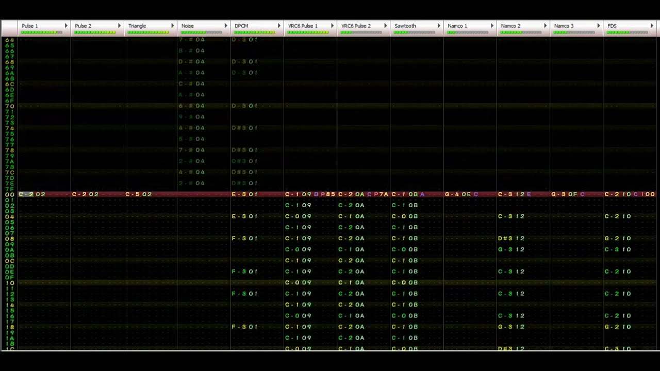The image size is (660, 371).
Task: Toggle the FDS channel header
Action: coord(630,28)
